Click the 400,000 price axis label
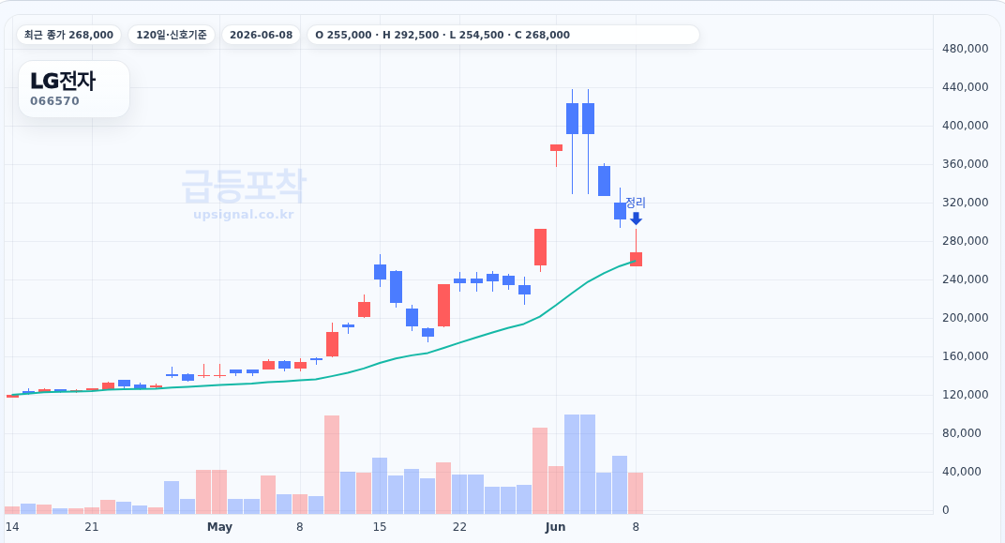 click(x=965, y=126)
